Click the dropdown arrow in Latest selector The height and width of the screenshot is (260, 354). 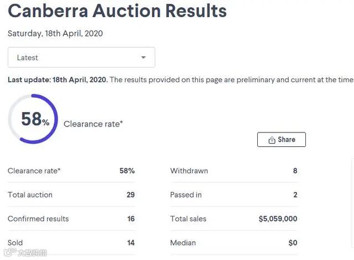tap(144, 57)
